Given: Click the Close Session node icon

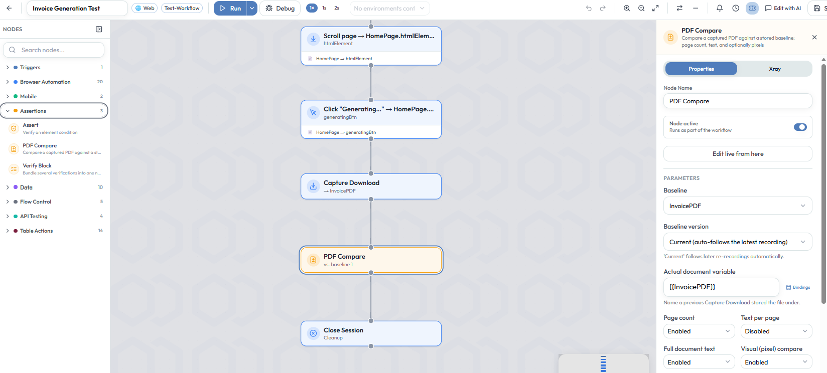Looking at the screenshot, I should tap(313, 333).
